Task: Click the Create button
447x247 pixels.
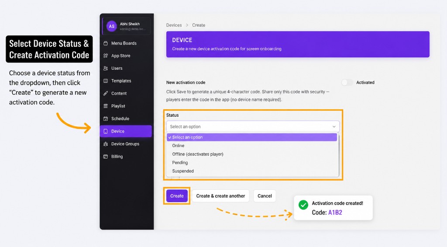Action: [x=177, y=196]
